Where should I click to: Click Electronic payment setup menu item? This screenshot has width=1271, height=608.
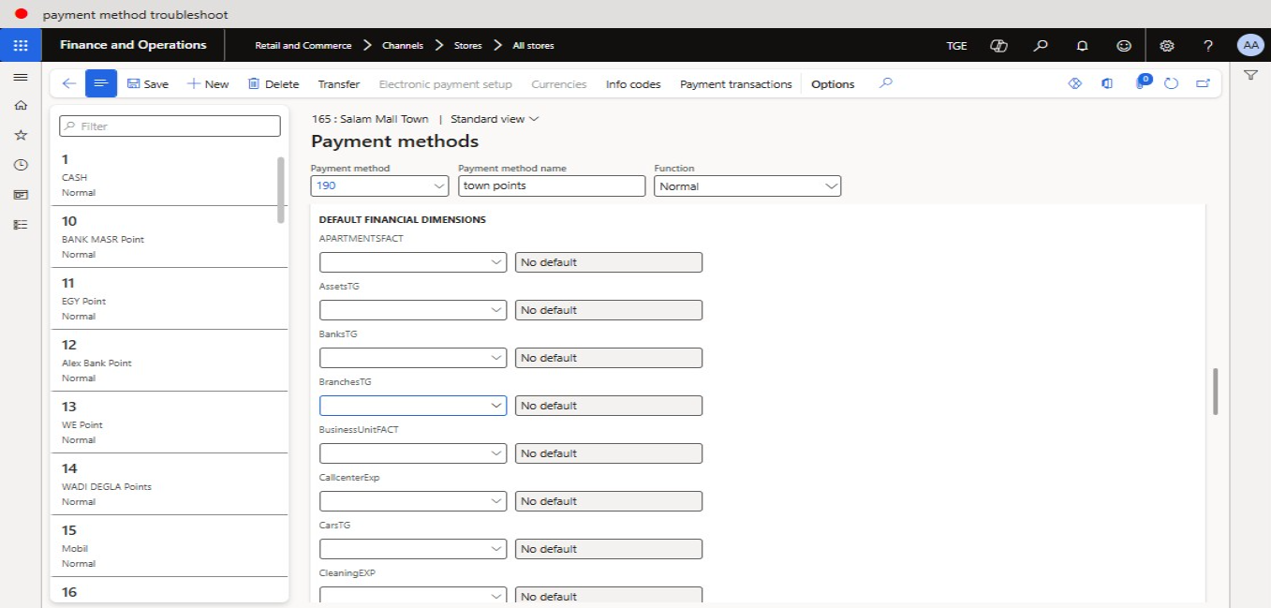(445, 83)
